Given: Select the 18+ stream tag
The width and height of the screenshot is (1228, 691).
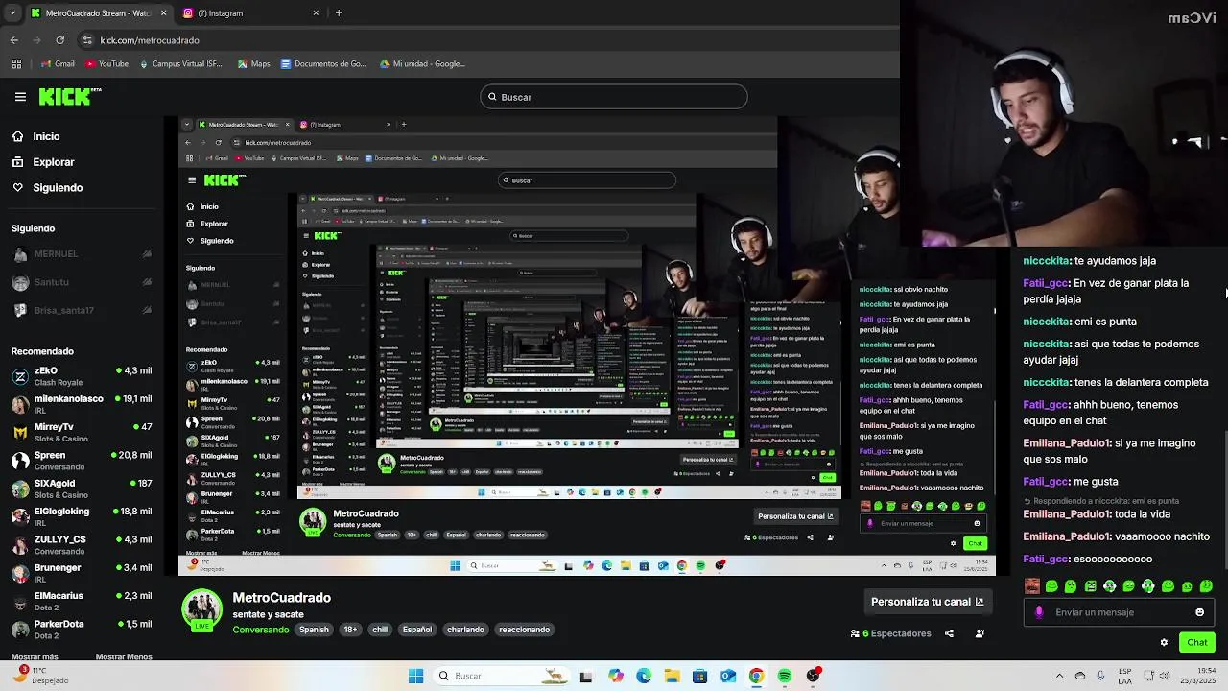Looking at the screenshot, I should tap(350, 630).
